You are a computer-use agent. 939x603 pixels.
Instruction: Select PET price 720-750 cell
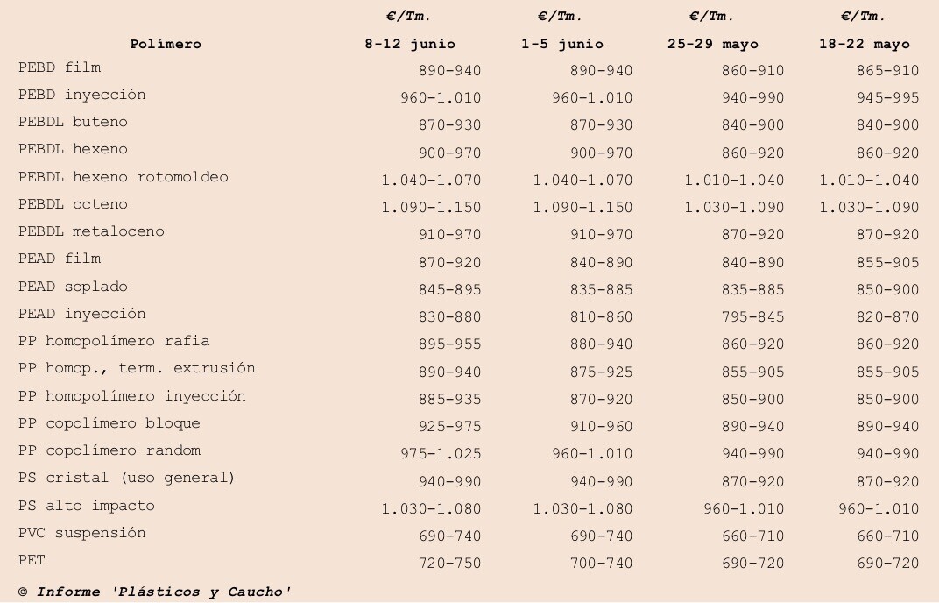tap(449, 563)
